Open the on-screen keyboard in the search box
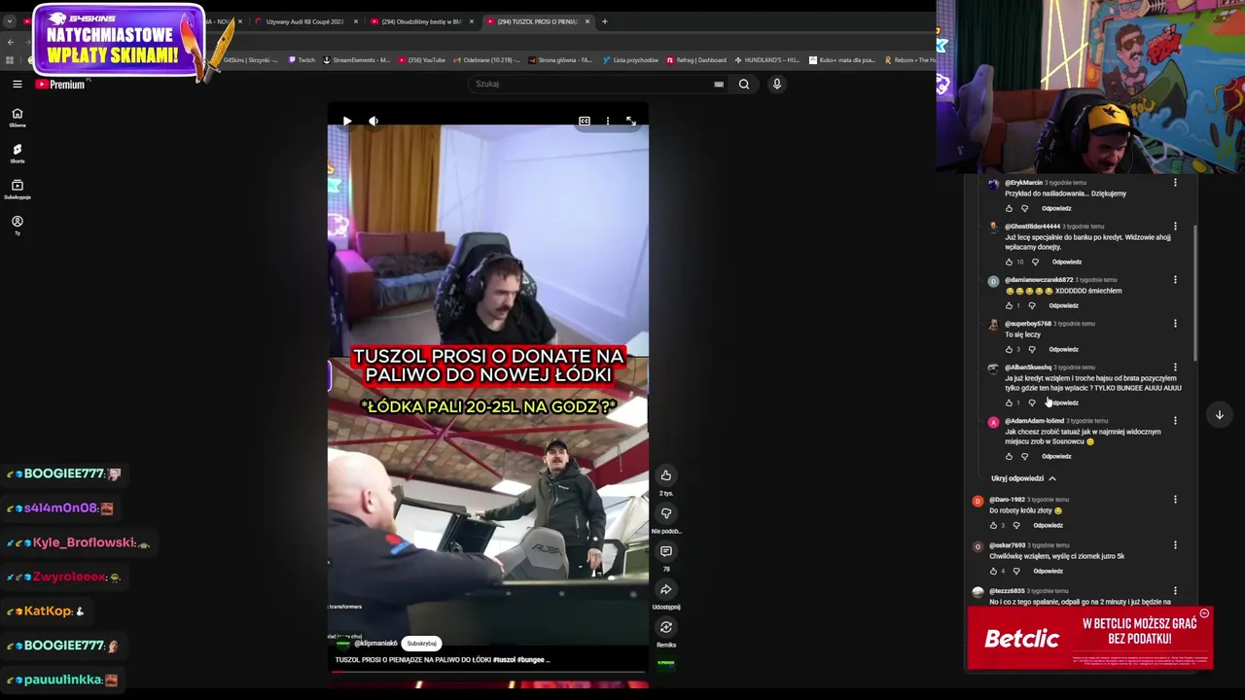The width and height of the screenshot is (1245, 700). point(719,85)
